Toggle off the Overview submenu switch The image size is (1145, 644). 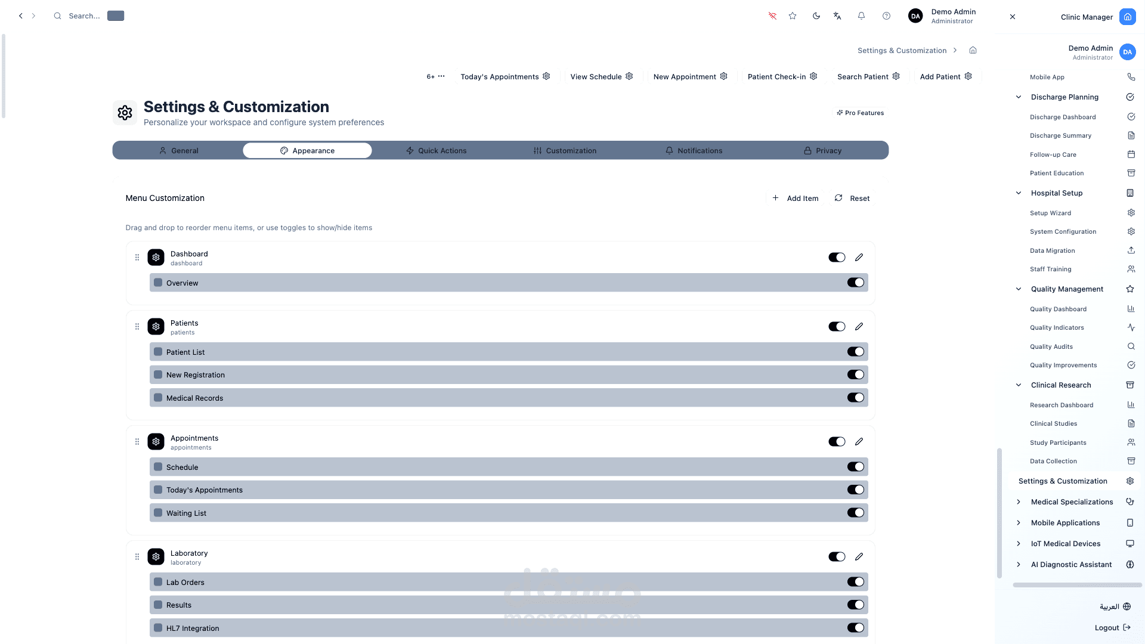pyautogui.click(x=855, y=283)
